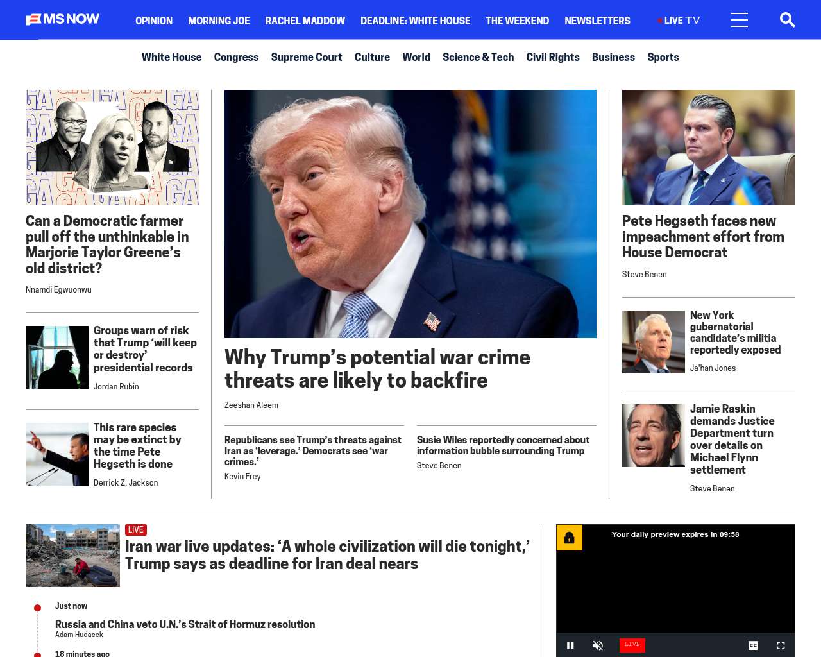Open author Nnamdi Egwuonwu's page
The height and width of the screenshot is (657, 821).
click(x=58, y=290)
